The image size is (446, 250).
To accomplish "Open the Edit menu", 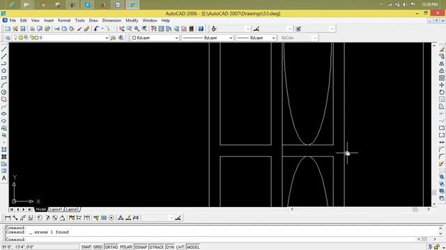I will click(x=23, y=20).
